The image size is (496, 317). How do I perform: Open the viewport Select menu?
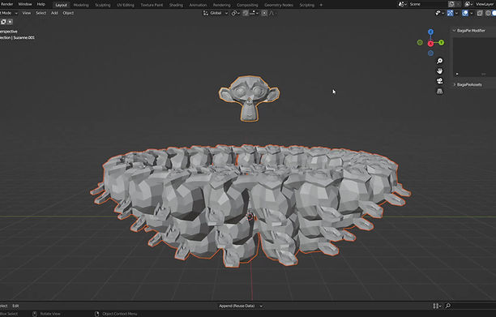pyautogui.click(x=41, y=13)
